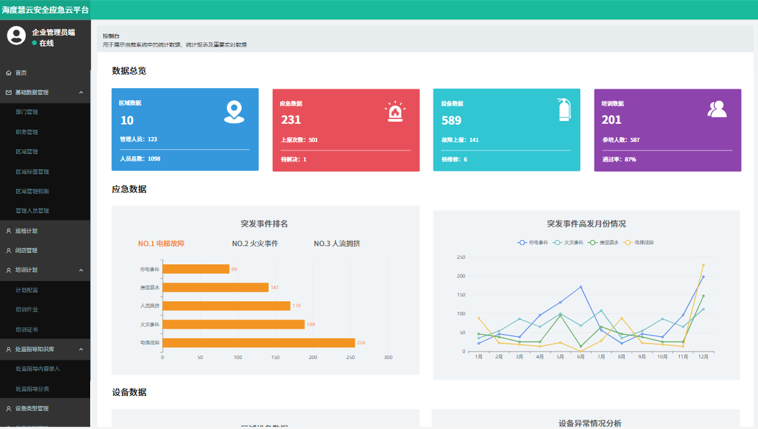The width and height of the screenshot is (758, 429).
Task: Click the person icon beside 巡检计划
Action: [x=8, y=231]
